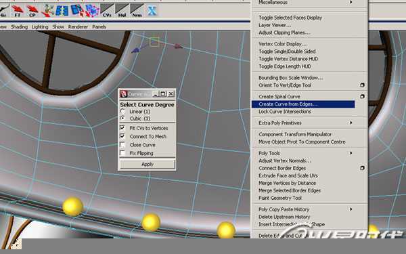Open option box for Connect Border Edges
This screenshot has width=406, height=254.
362,168
